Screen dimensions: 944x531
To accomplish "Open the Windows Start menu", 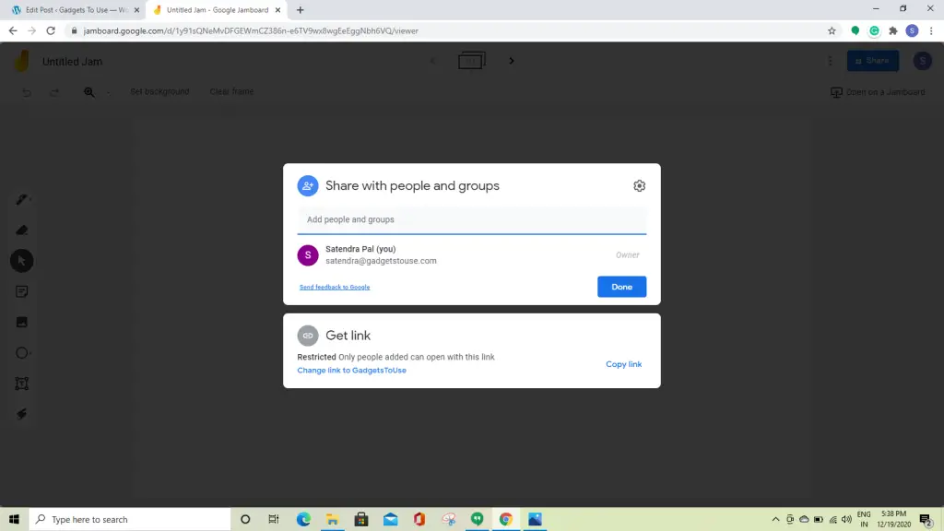I will (15, 519).
